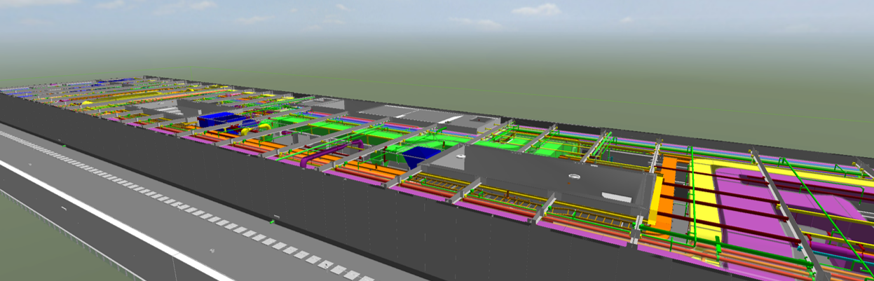Select the yellow cylindrical equipment near blue box
The height and width of the screenshot is (281, 874).
[x=248, y=130]
